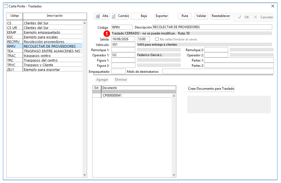Click the traslados list scroll down arrow
The width and height of the screenshot is (281, 183).
85,175
